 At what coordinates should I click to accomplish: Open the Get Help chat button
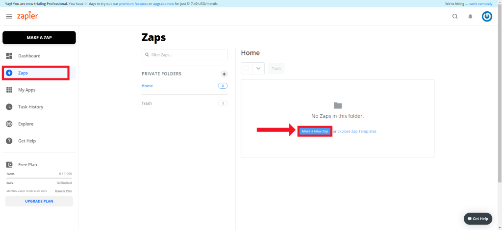pos(478,219)
